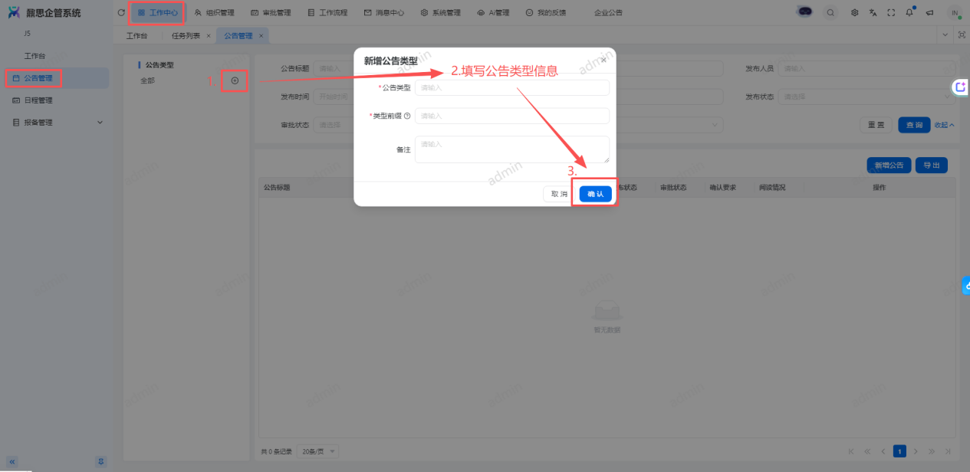
Task: Click the refresh icon beside 工作中心
Action: point(120,13)
